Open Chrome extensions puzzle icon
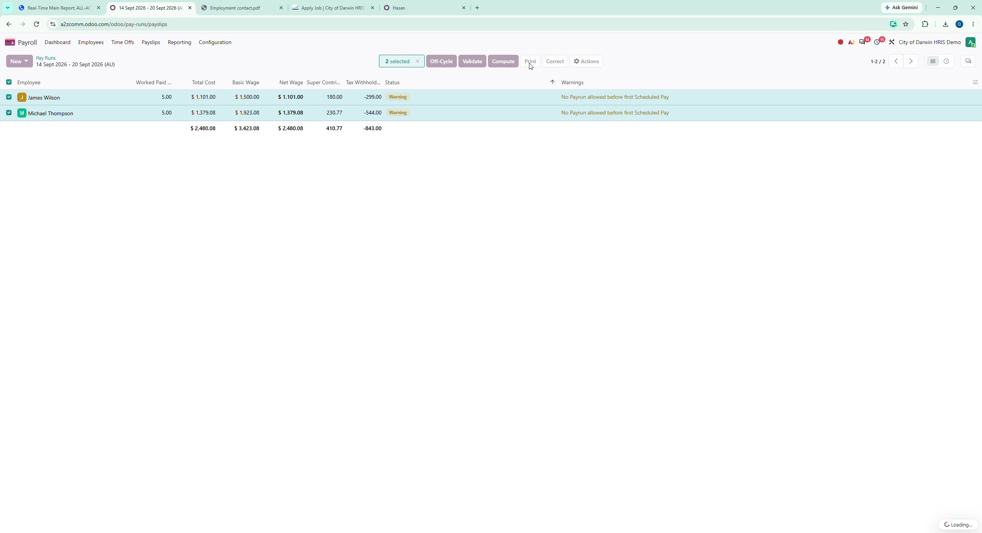Viewport: 982px width, 533px height. tap(925, 24)
